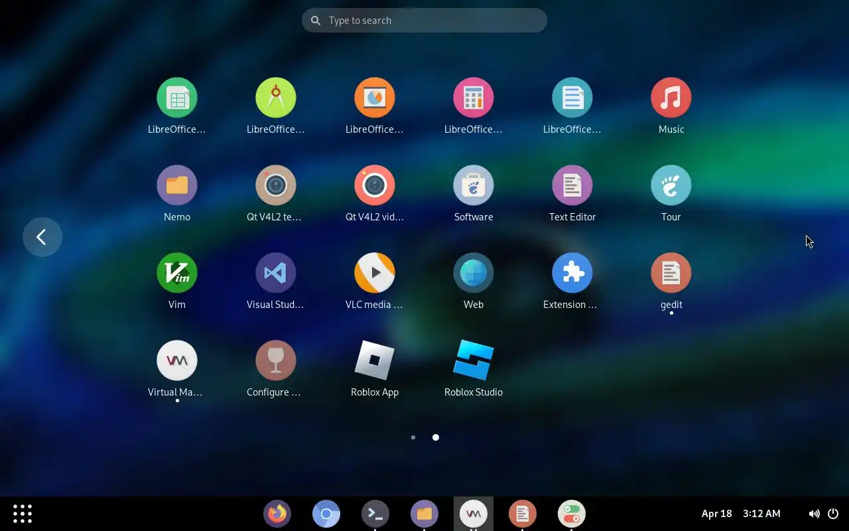Launch the Web browser app
This screenshot has height=531, width=849.
pyautogui.click(x=474, y=273)
